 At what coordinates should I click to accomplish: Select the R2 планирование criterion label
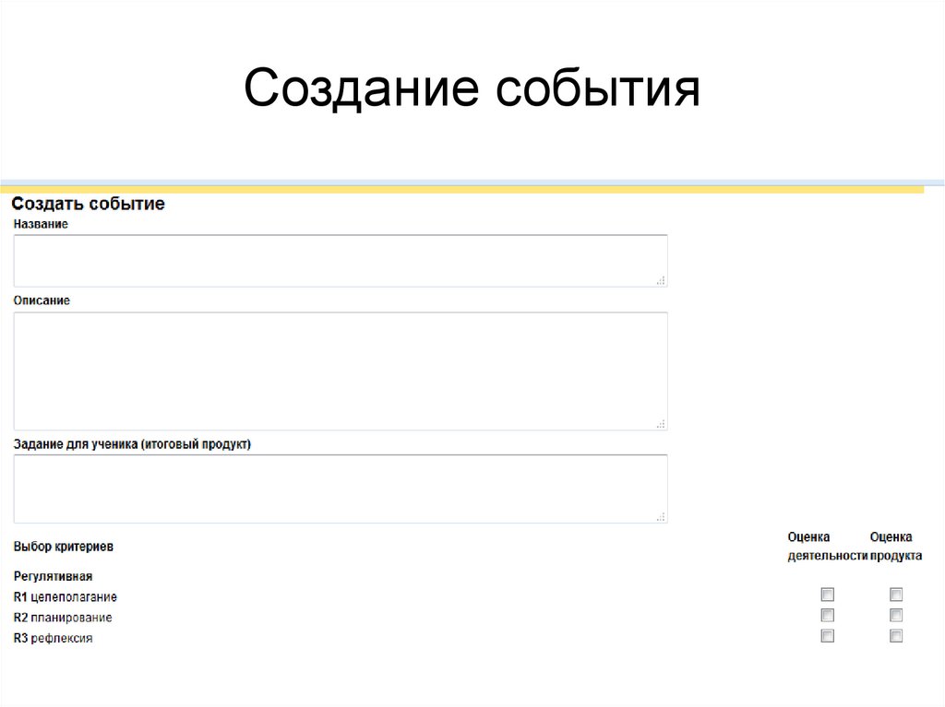62,617
